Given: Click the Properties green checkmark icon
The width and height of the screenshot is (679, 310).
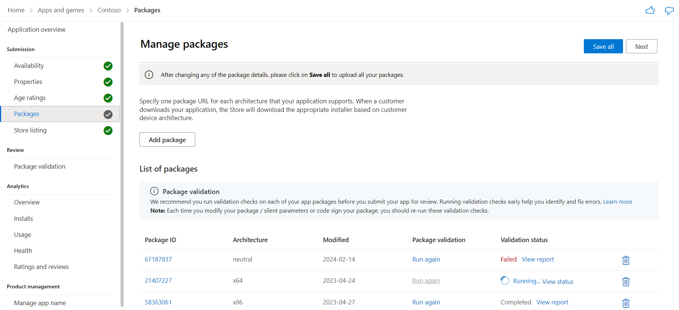Looking at the screenshot, I should pos(108,82).
